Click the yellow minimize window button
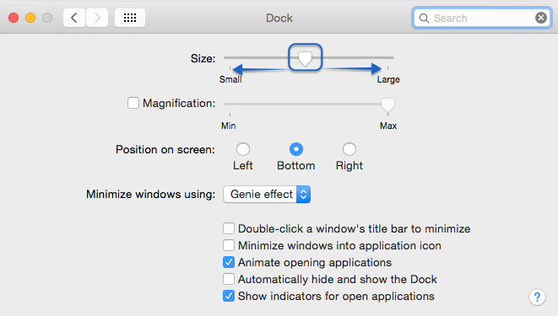558x316 pixels. pos(30,18)
